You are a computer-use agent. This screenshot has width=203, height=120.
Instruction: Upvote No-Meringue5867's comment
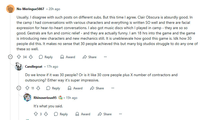pyautogui.click(x=19, y=57)
